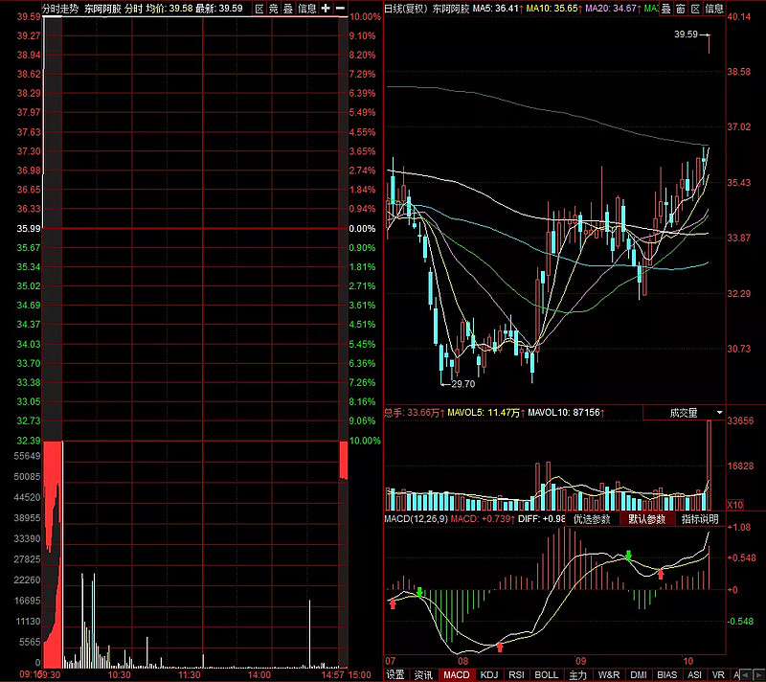Screen dimensions: 766x682
Task: Click the 叠 overlay button in intraday header
Action: tap(288, 9)
